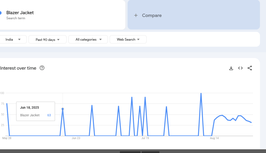Click the Jun 18, 2025 tooltip date
The height and width of the screenshot is (153, 266).
(30, 107)
